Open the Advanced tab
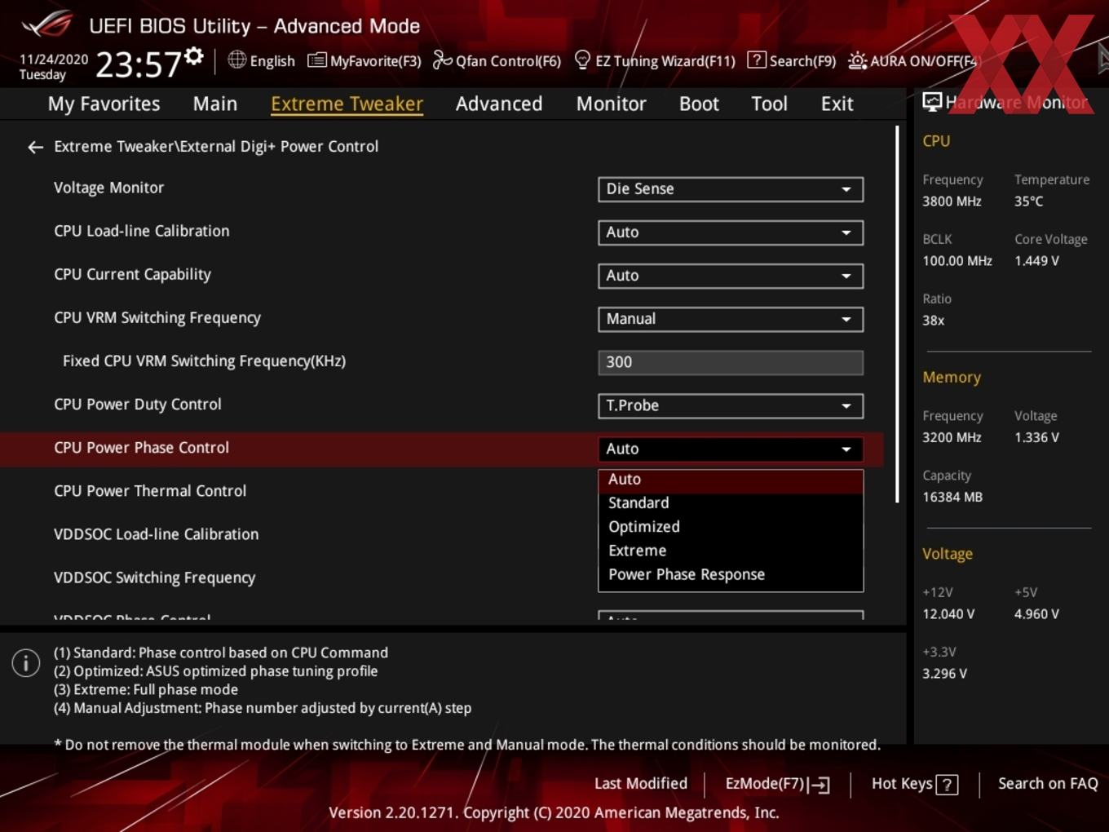 499,104
